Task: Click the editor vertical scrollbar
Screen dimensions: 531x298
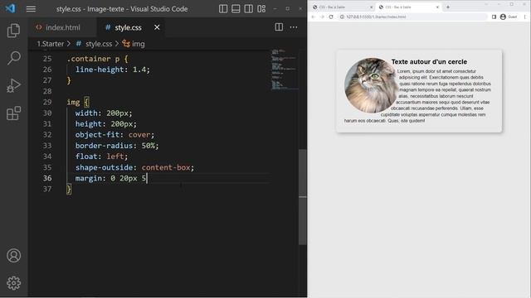Action: (x=303, y=197)
